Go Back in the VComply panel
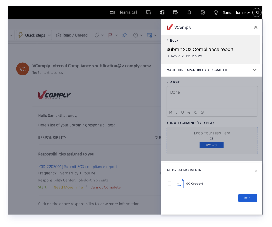Viewport: 272px width, 227px height. pos(173,40)
